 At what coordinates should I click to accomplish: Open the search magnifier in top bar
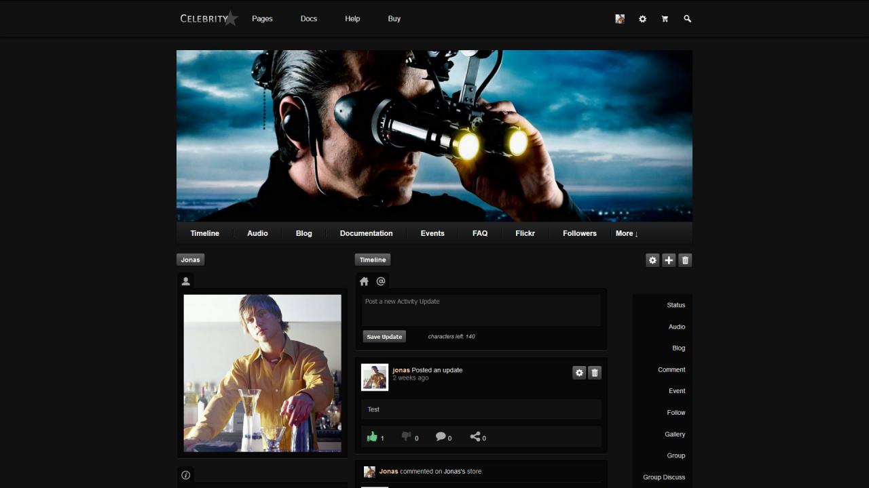click(687, 19)
